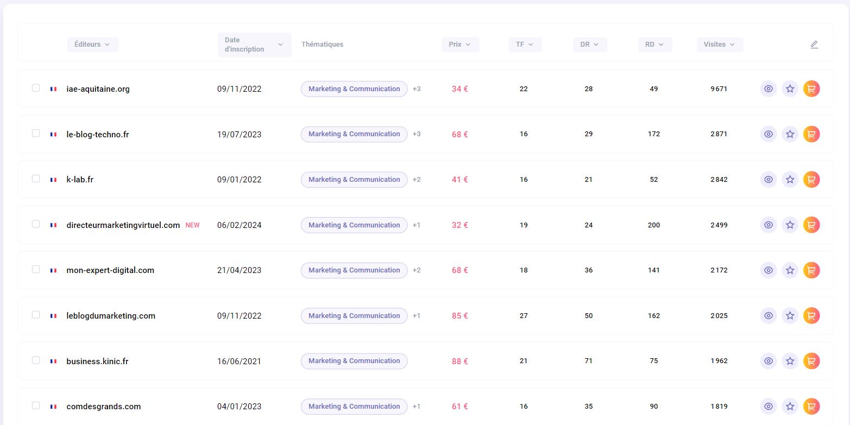Check the box for iae-aquitaine.org
This screenshot has width=850, height=425.
[36, 88]
